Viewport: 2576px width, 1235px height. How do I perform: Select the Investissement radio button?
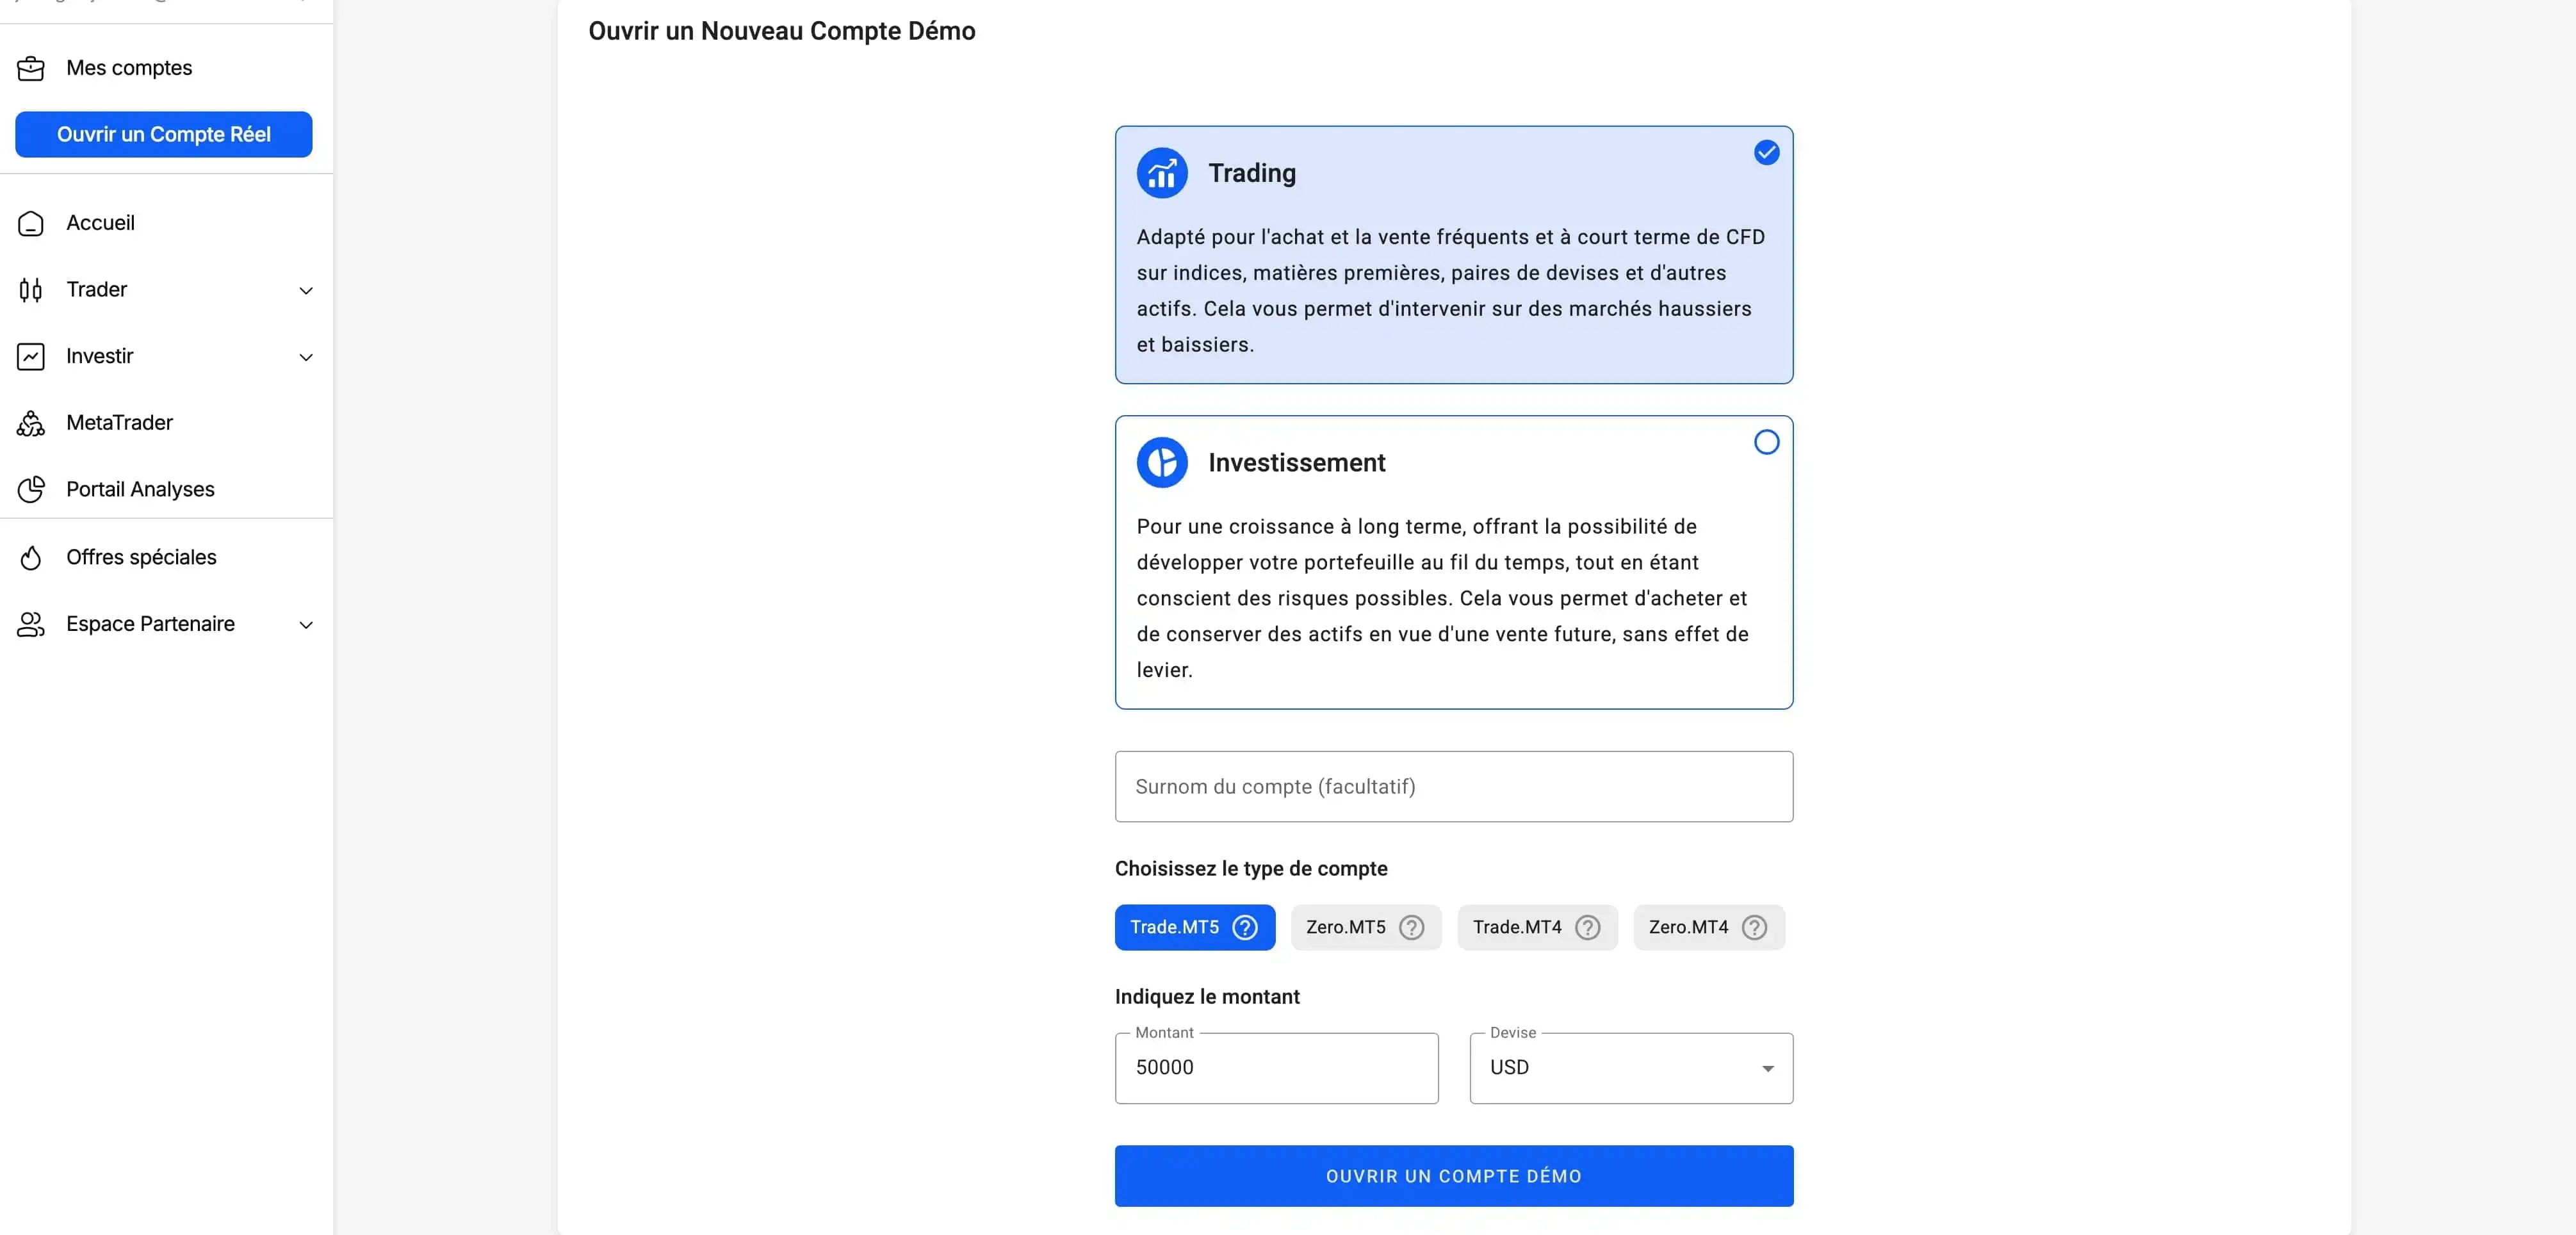point(1767,442)
